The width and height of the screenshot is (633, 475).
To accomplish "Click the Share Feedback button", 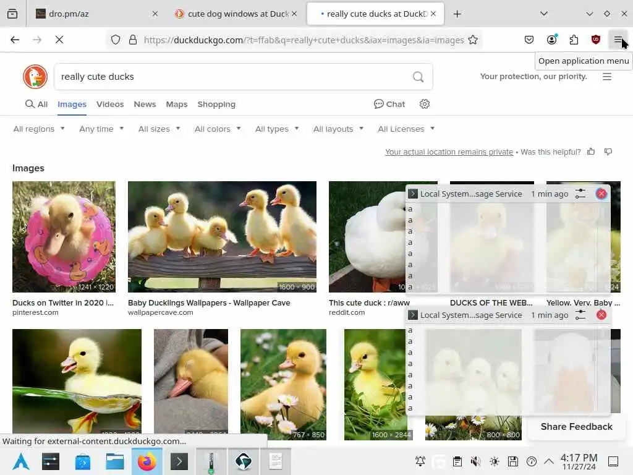I will point(576,427).
